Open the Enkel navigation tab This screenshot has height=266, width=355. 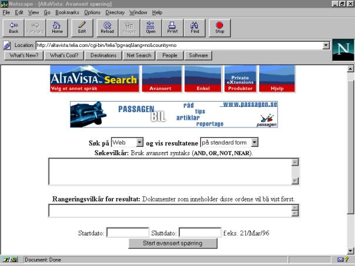[x=203, y=79]
